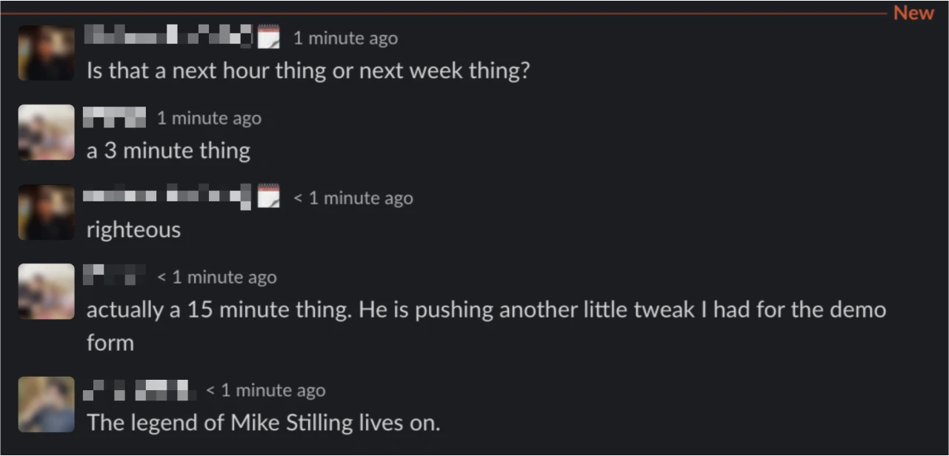Open the timestamp on 'a 3 minute thing'
Viewport: 949px width, 456px height.
[209, 118]
